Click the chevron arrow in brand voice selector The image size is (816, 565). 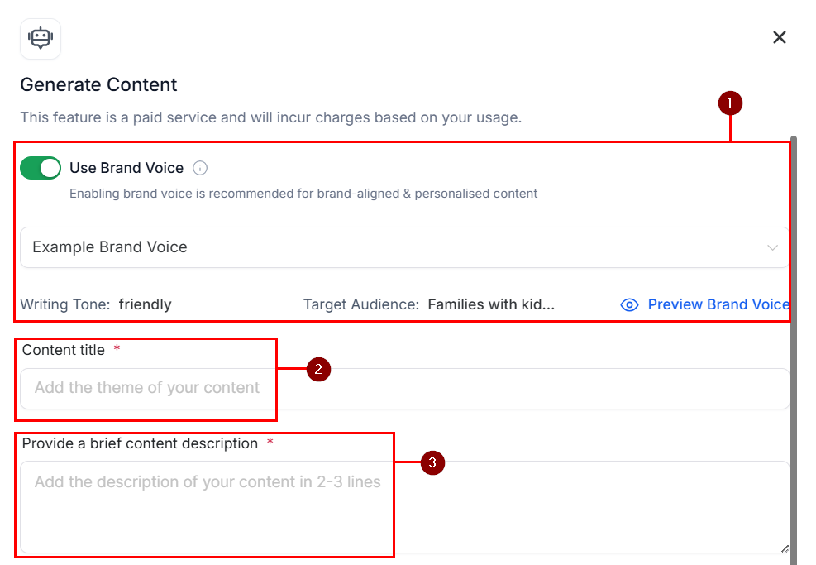click(772, 248)
